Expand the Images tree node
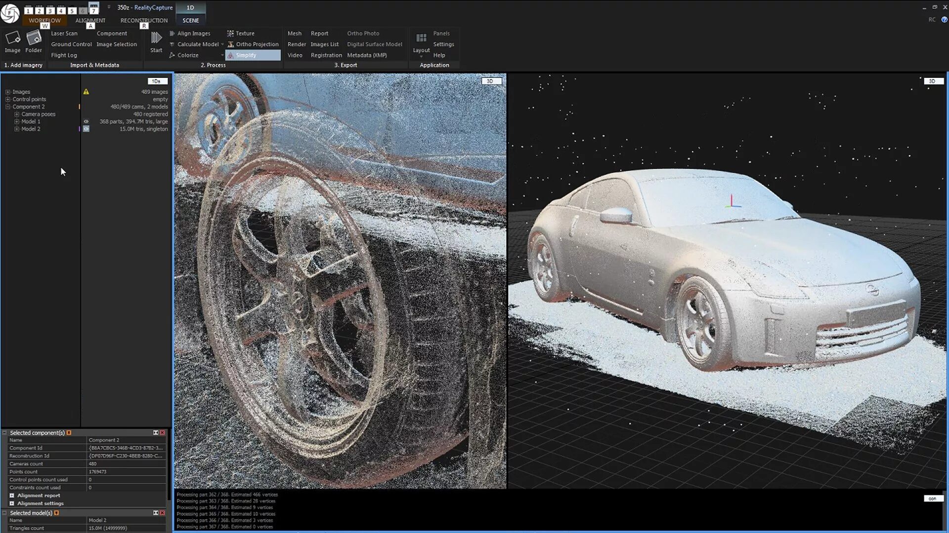 click(8, 92)
